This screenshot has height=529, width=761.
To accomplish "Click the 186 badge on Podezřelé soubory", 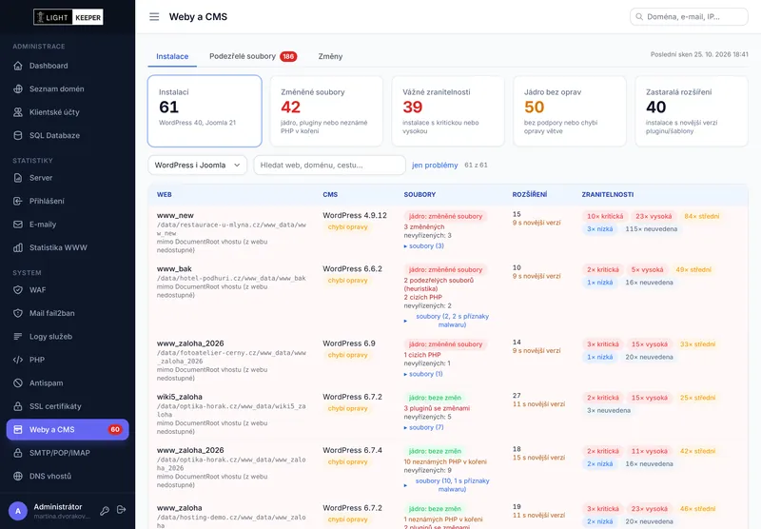I will tap(288, 56).
